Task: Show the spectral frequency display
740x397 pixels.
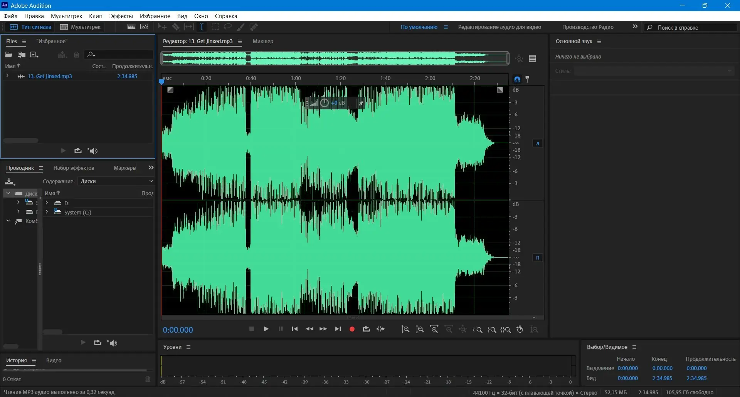Action: tap(131, 27)
